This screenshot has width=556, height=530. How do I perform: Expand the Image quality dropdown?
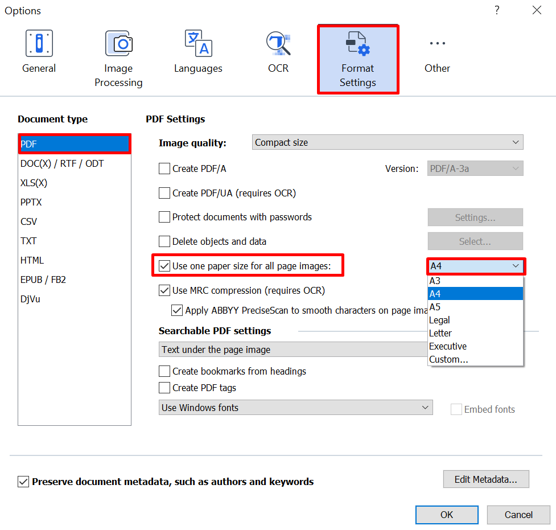coord(388,142)
